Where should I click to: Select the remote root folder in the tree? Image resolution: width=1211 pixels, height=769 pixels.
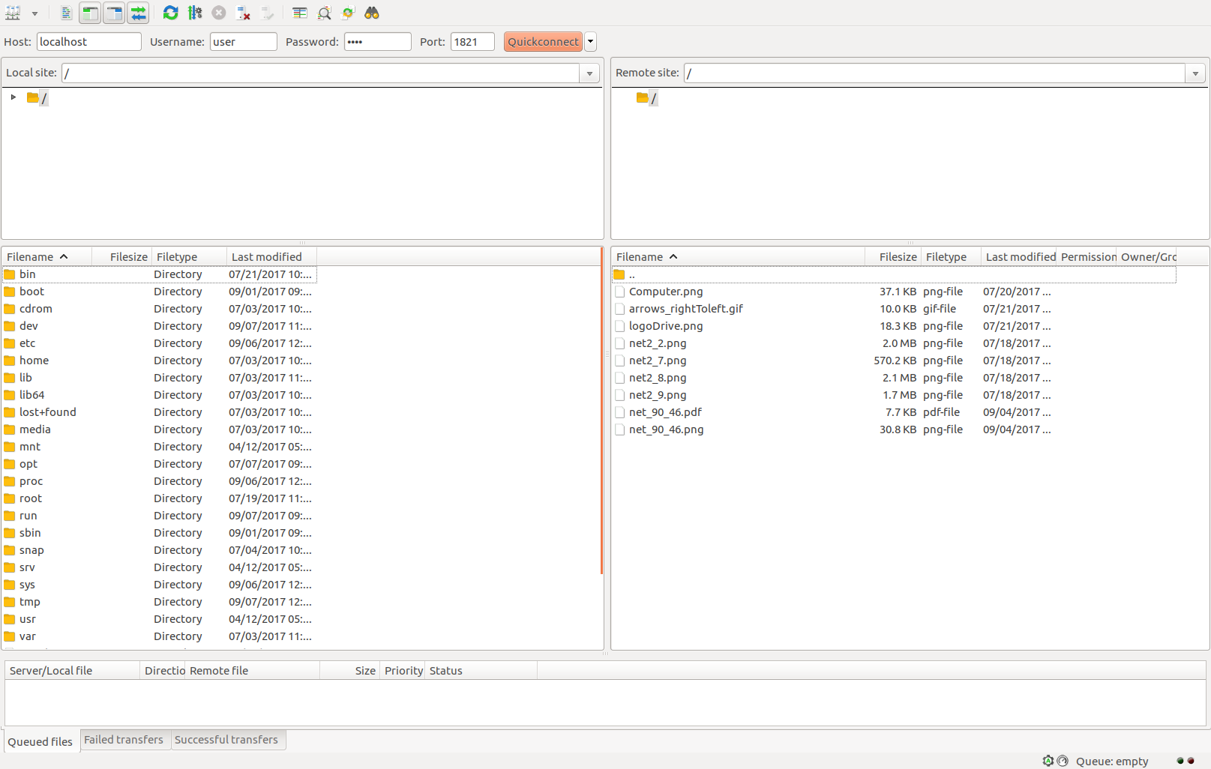coord(647,97)
